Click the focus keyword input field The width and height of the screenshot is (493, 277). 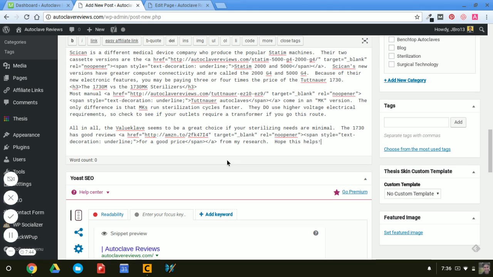click(x=164, y=214)
